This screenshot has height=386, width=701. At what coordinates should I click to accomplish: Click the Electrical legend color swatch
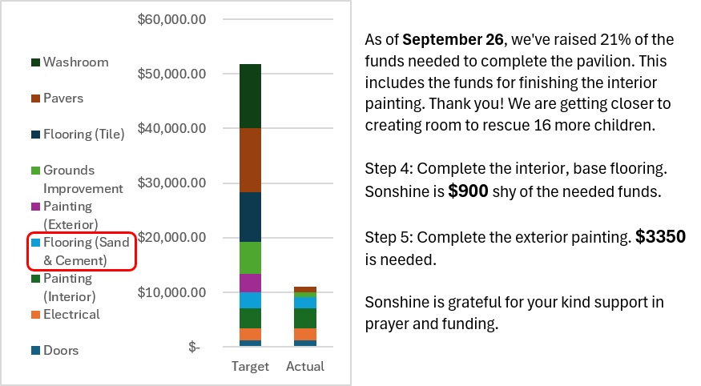(36, 315)
